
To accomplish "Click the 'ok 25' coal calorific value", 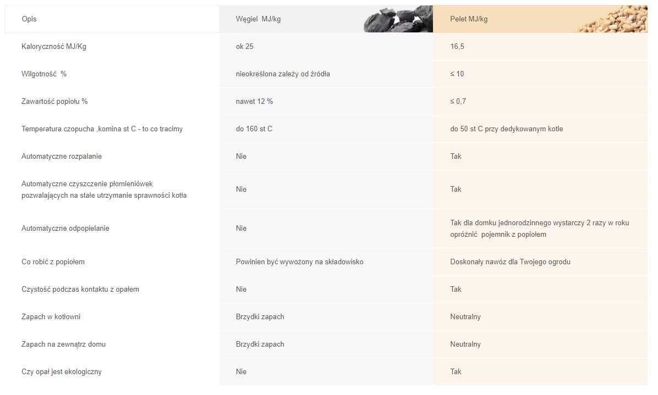I will click(x=245, y=47).
